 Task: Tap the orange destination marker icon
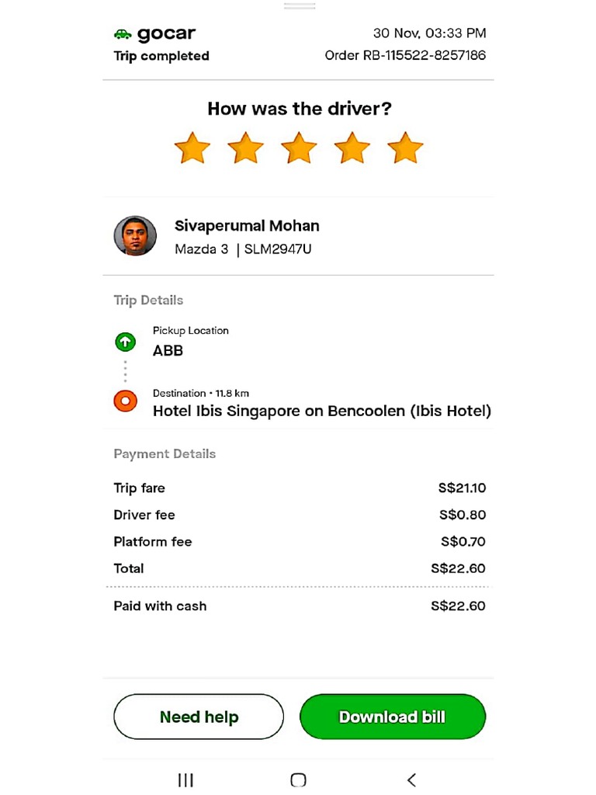[125, 401]
